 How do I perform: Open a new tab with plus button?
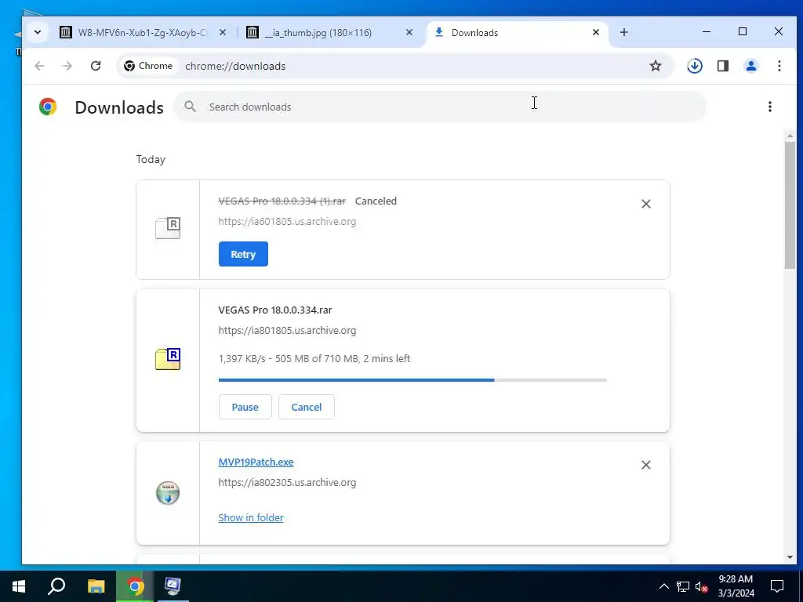click(623, 32)
